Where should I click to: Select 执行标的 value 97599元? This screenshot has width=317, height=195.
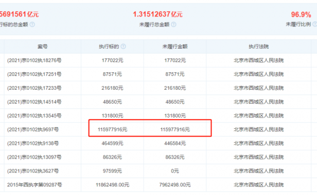(112, 171)
